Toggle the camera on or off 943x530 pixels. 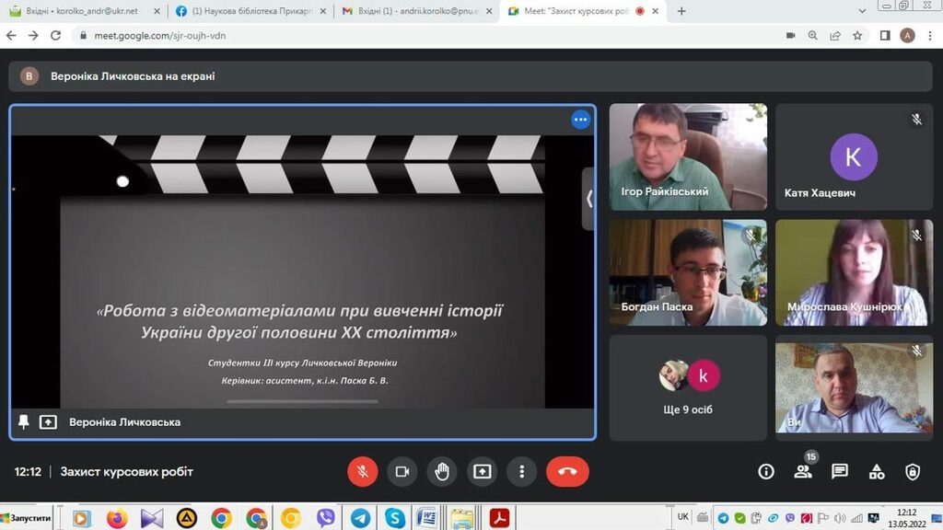click(402, 472)
